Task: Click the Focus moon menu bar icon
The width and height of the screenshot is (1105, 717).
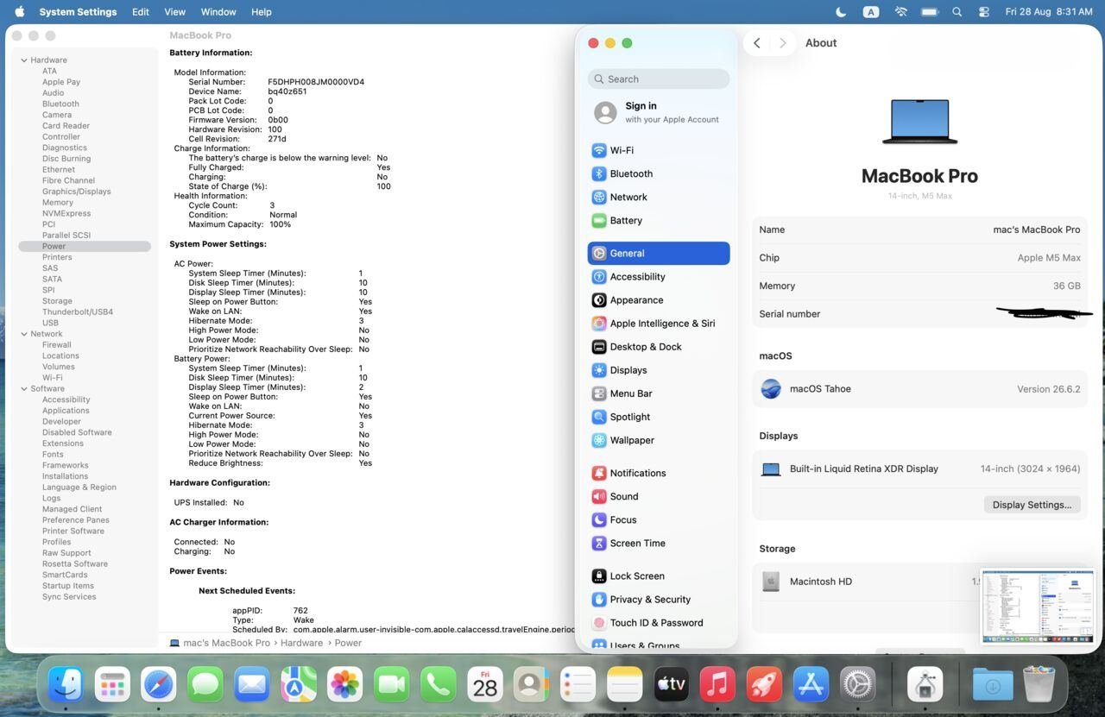Action: pos(841,12)
